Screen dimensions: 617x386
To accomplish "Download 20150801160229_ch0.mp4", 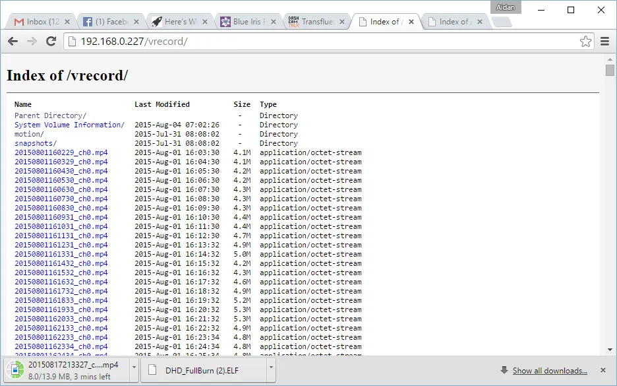I will click(61, 153).
